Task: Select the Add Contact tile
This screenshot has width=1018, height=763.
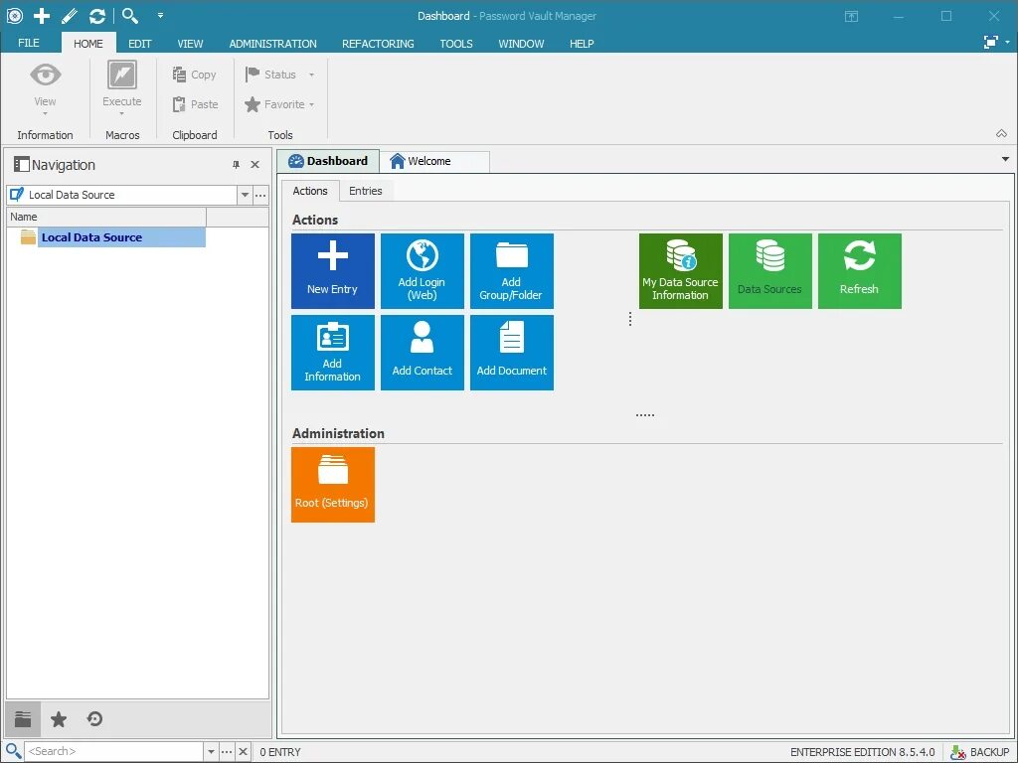Action: [422, 353]
